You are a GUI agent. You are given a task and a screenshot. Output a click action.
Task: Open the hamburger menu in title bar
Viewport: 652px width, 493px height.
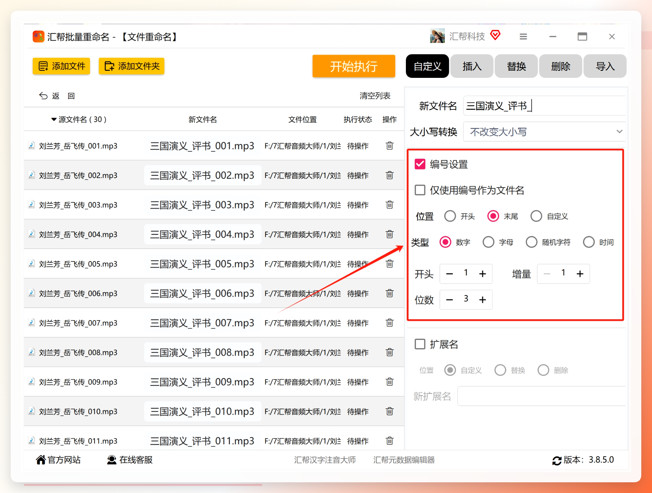tap(523, 37)
